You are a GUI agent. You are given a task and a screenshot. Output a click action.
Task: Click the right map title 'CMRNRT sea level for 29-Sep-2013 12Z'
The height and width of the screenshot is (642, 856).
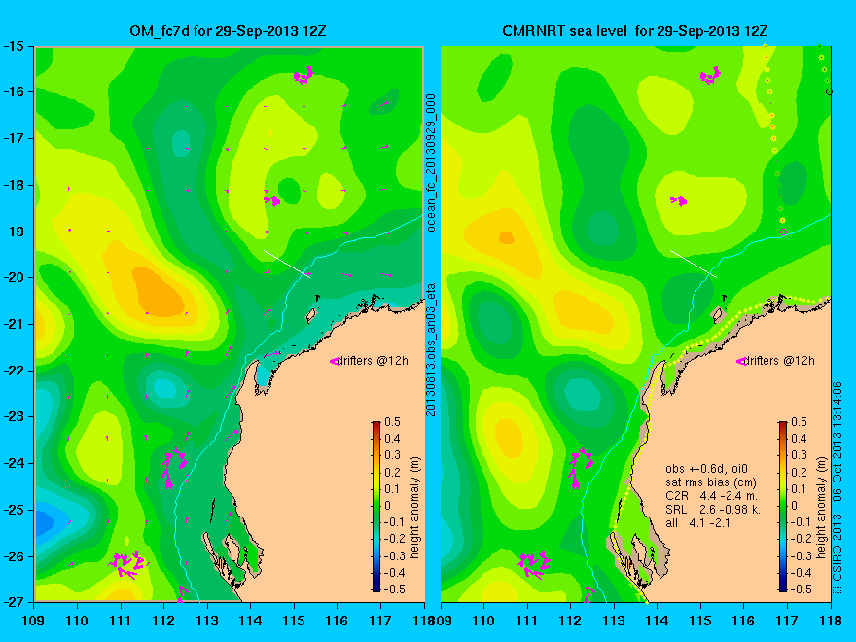[x=635, y=31]
